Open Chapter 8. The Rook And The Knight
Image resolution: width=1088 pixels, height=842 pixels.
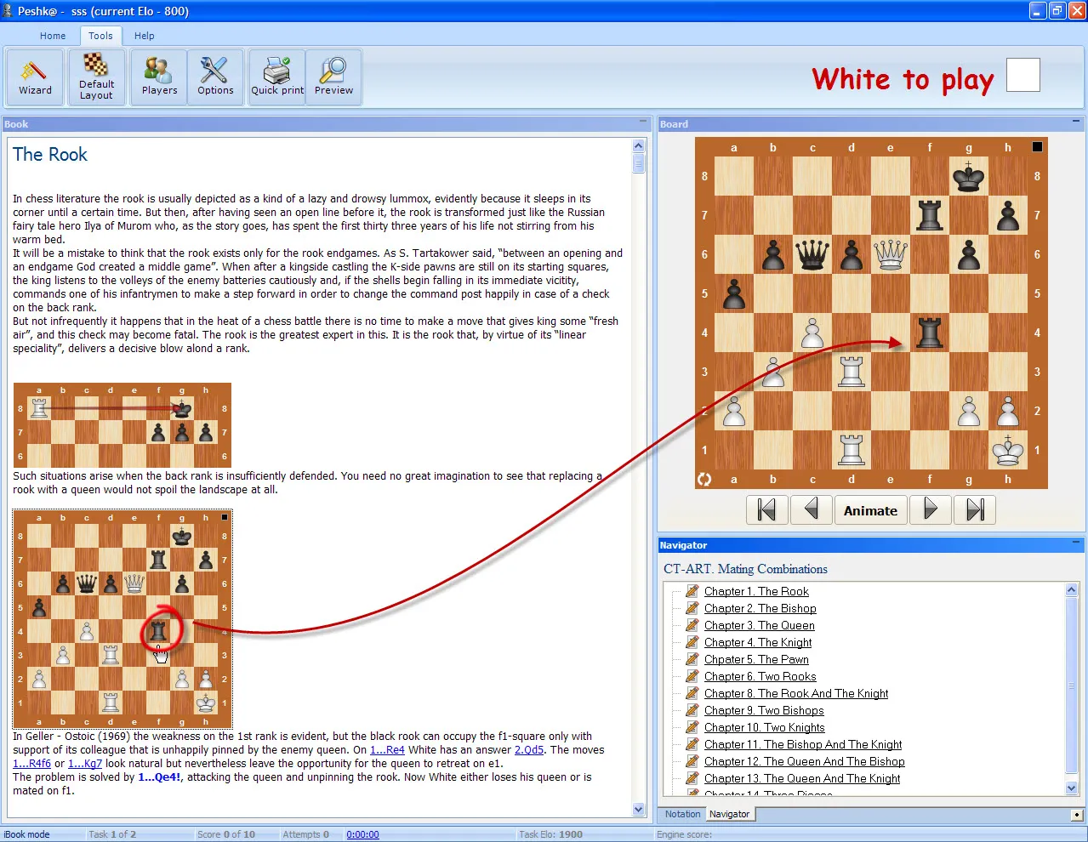click(796, 693)
